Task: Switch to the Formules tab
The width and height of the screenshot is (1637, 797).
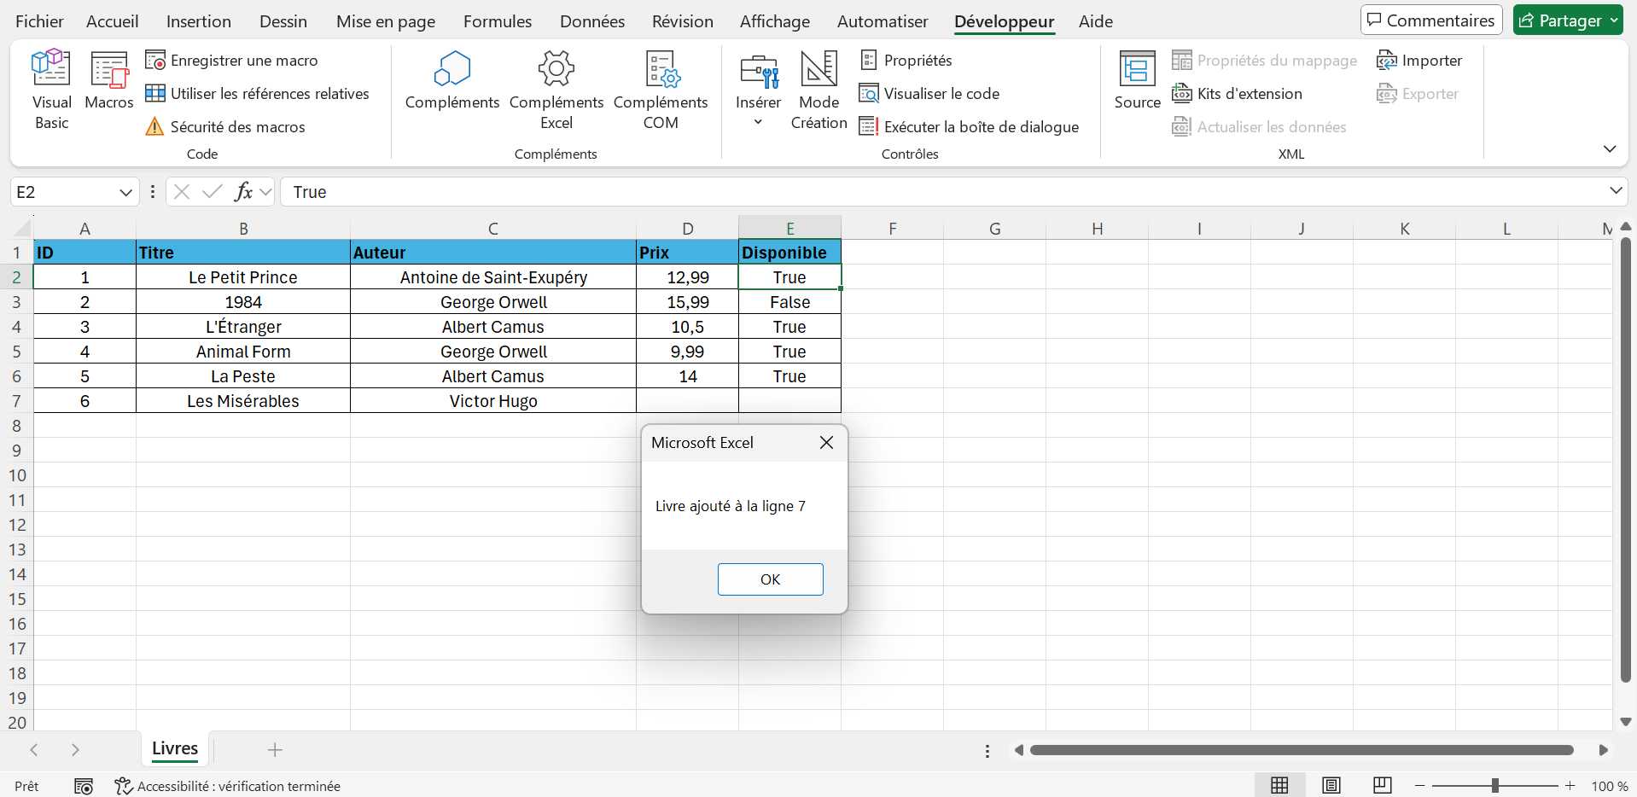Action: click(498, 21)
